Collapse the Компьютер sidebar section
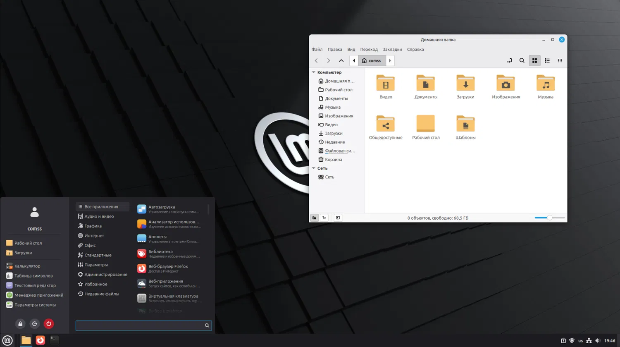The width and height of the screenshot is (620, 347). (x=314, y=72)
